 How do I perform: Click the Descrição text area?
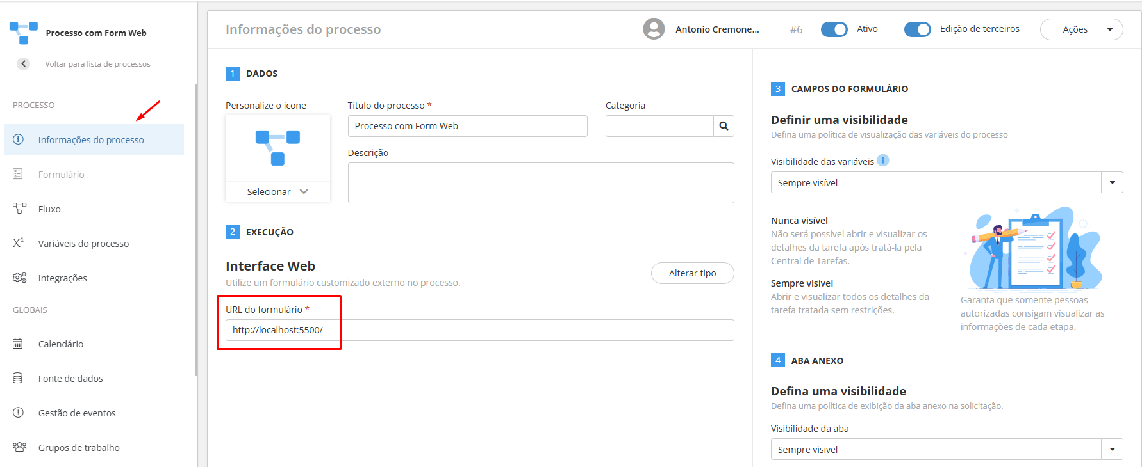click(541, 183)
